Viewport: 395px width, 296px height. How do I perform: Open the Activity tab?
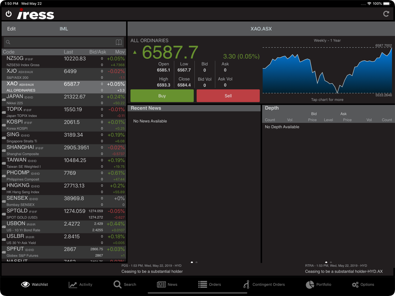click(x=80, y=285)
